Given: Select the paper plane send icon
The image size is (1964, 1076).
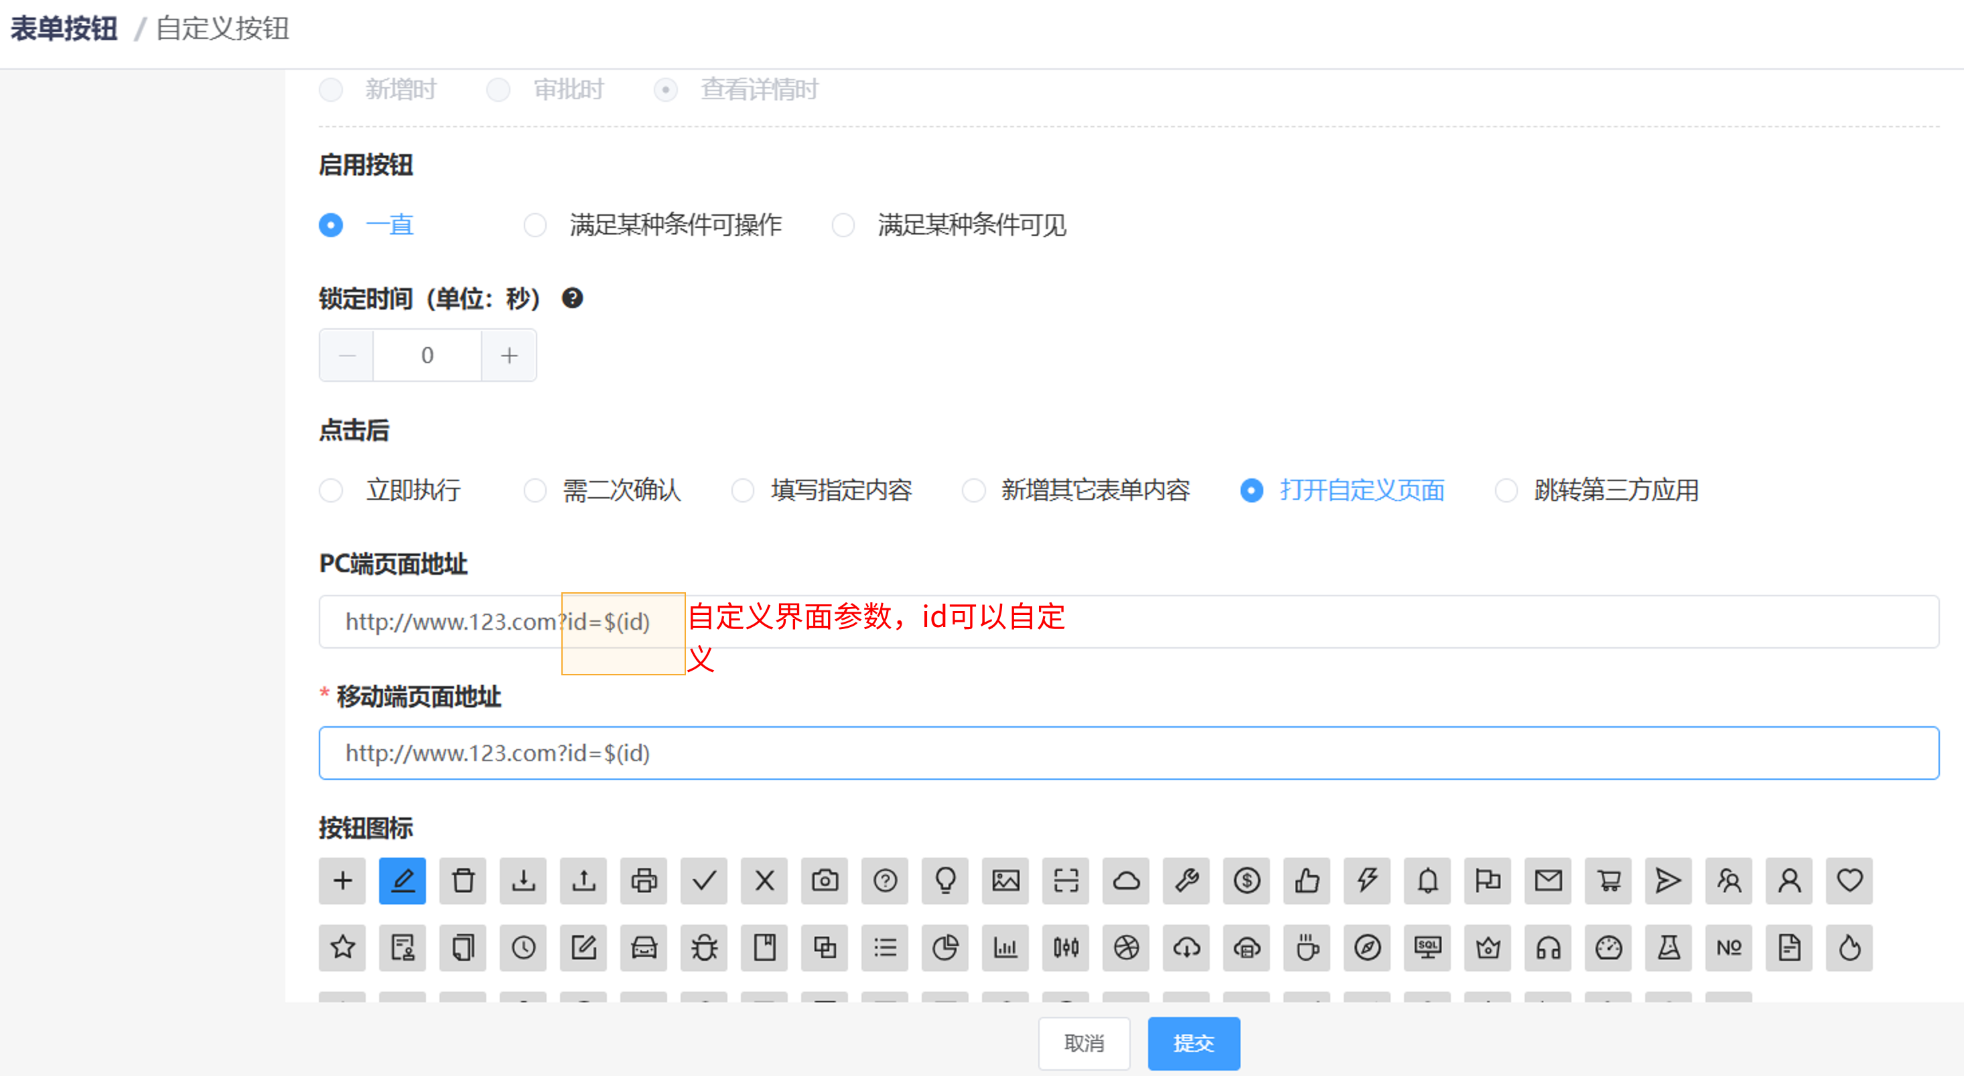Looking at the screenshot, I should tap(1668, 881).
